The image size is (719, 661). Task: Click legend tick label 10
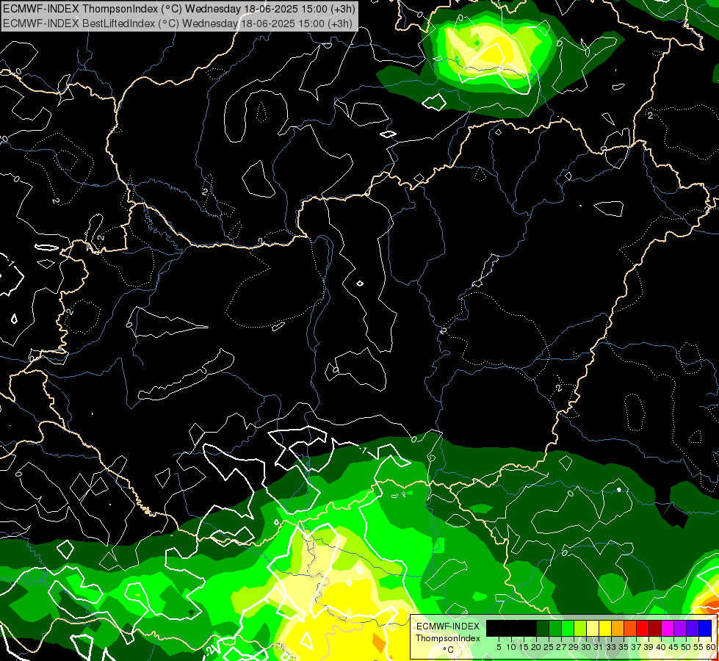pyautogui.click(x=511, y=647)
